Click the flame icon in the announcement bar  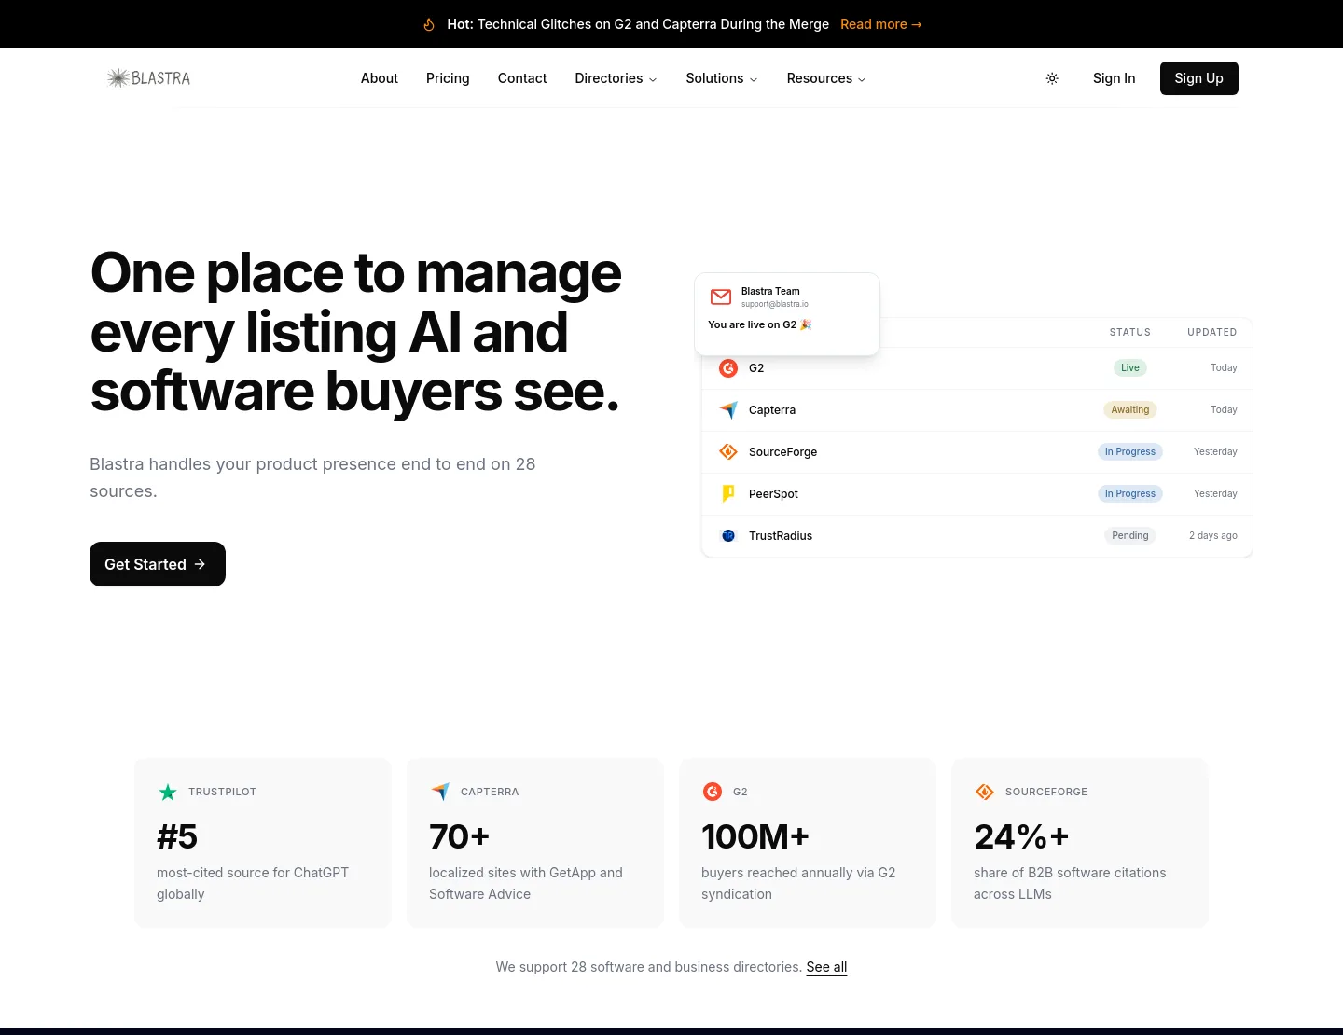(x=429, y=24)
